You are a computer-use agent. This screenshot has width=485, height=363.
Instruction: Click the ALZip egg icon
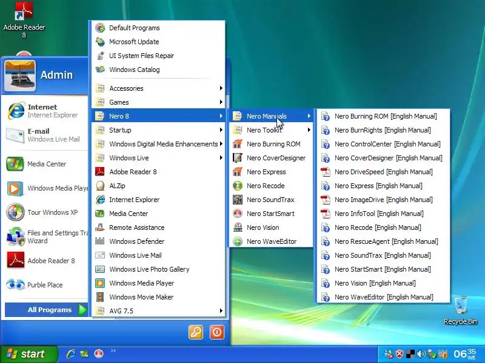100,186
